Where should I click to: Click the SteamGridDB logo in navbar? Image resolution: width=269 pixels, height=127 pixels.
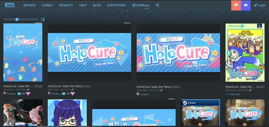(x=10, y=5)
